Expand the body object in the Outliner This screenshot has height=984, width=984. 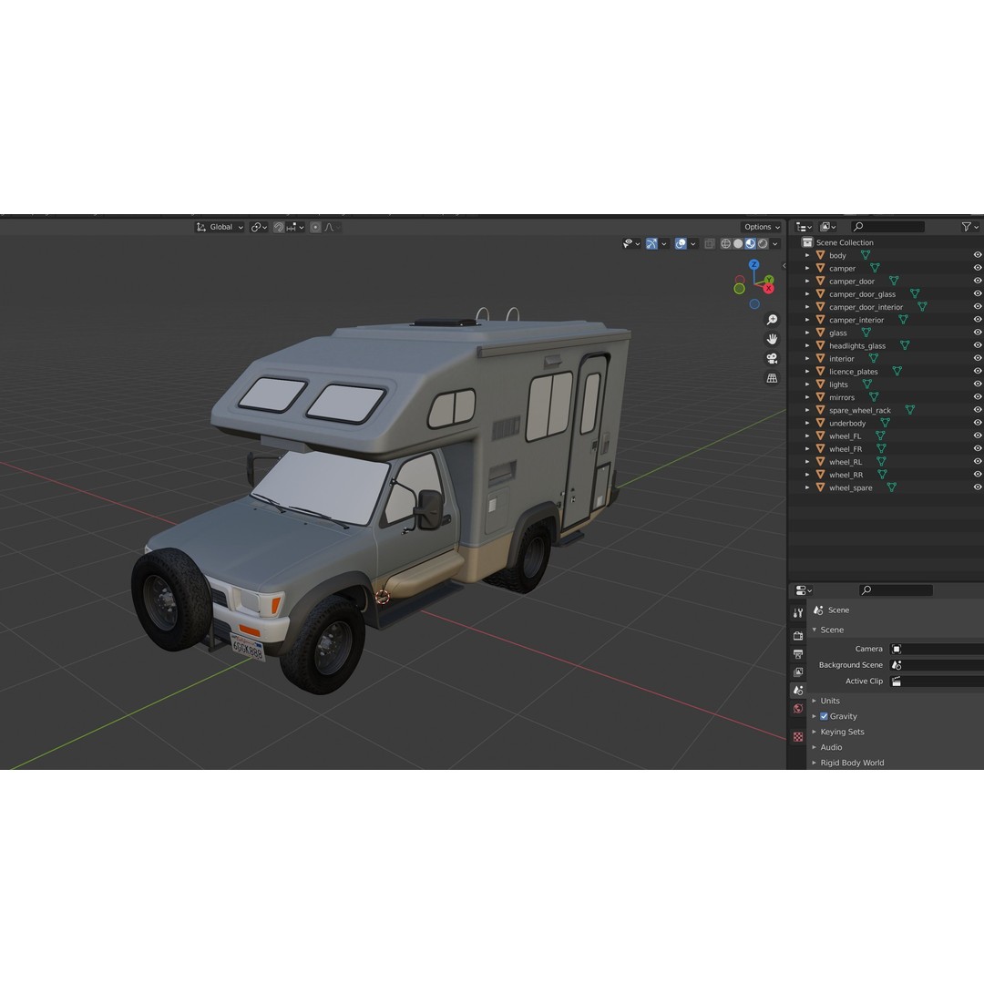pos(809,255)
